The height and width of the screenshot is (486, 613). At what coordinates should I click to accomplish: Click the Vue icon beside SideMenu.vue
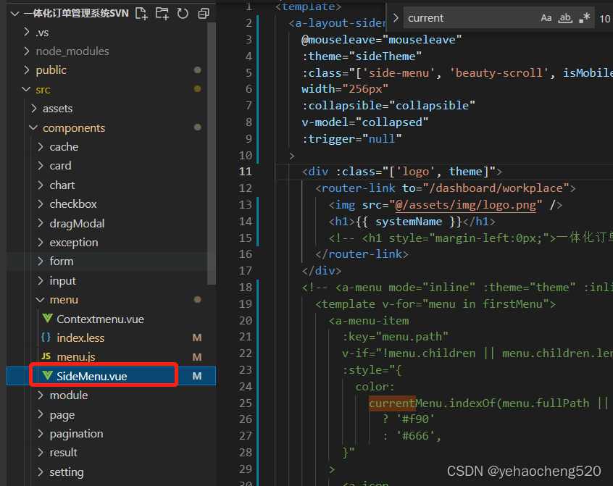click(x=47, y=376)
